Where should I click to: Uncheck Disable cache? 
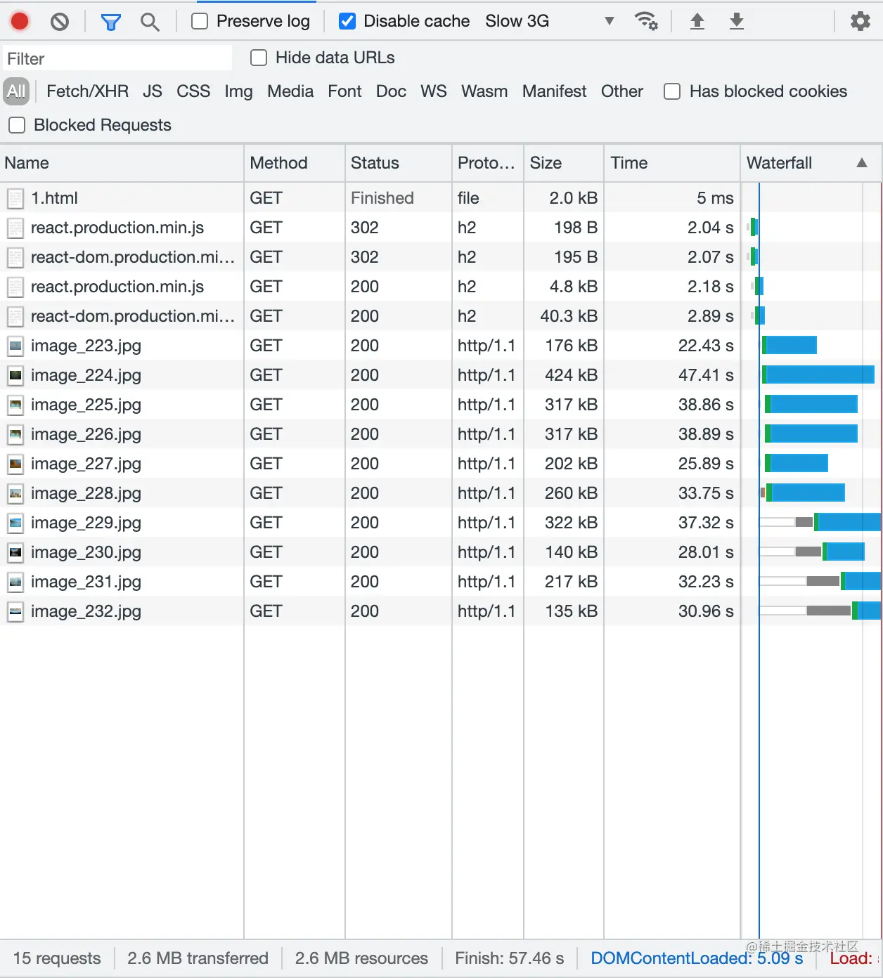(347, 21)
